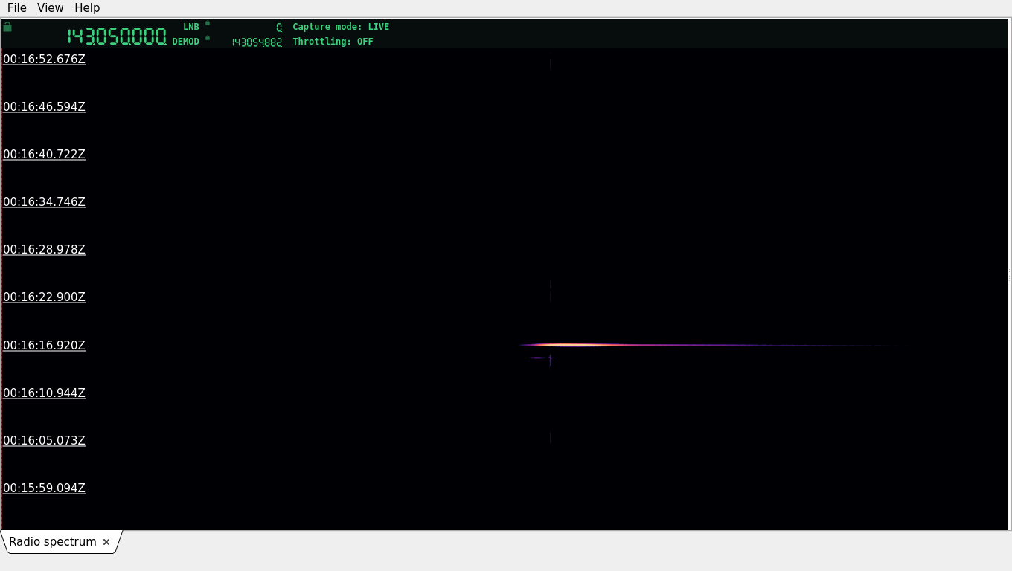Click timestamp 00:16:28.978Z
Viewport: 1012px width, 571px height.
pyautogui.click(x=44, y=250)
